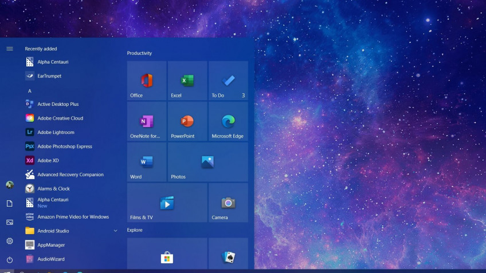Open the To Do tile
This screenshot has width=486, height=273.
228,81
